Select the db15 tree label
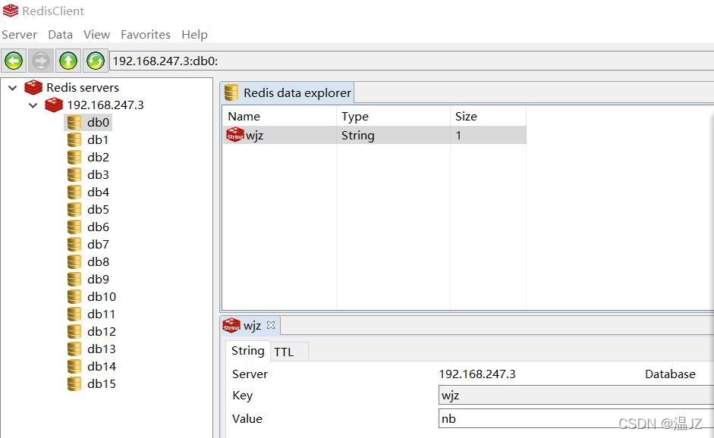The width and height of the screenshot is (714, 438). [x=102, y=384]
